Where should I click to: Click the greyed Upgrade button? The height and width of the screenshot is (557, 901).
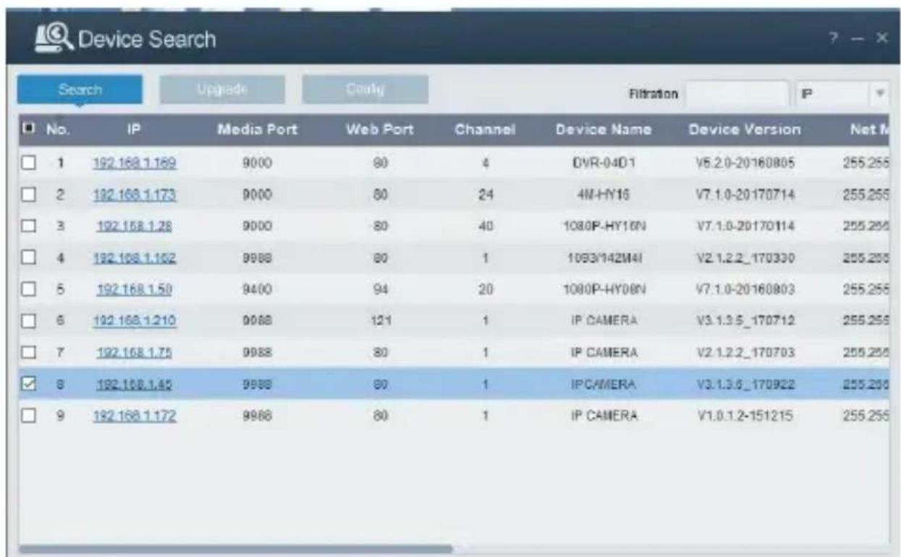point(224,89)
